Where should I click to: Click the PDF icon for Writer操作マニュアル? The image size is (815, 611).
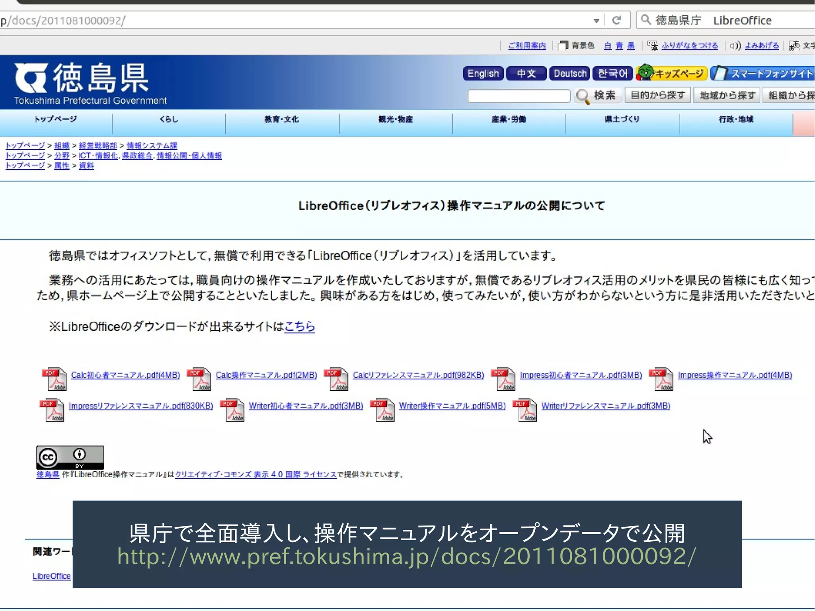(383, 410)
